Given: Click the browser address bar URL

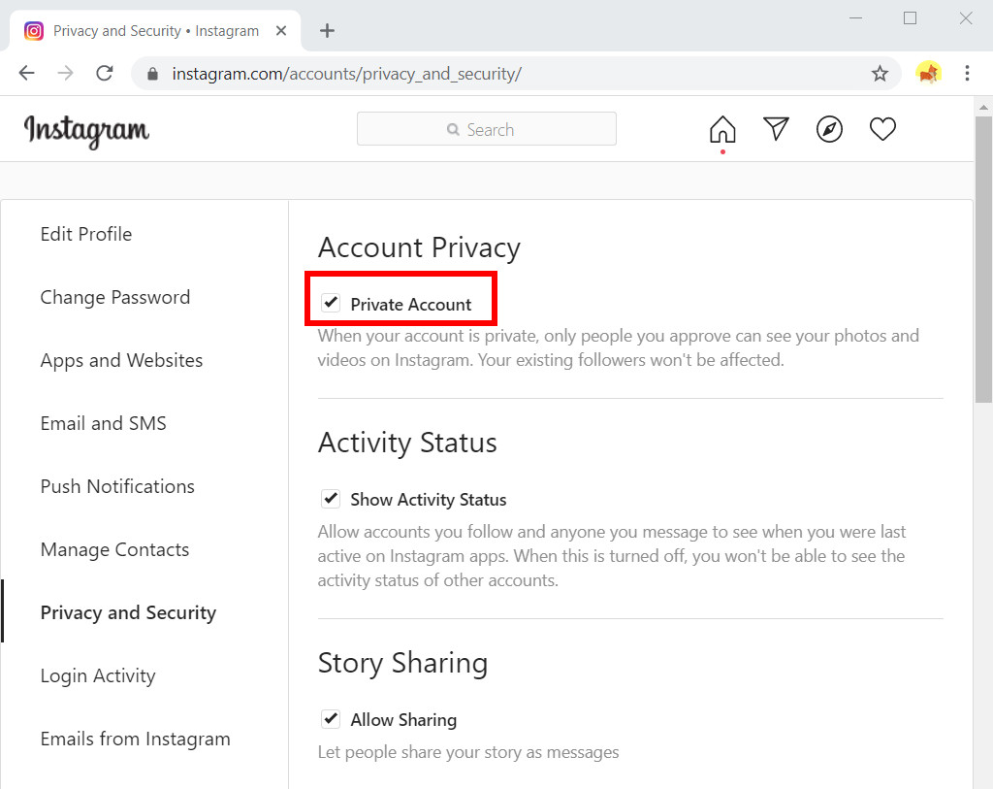Looking at the screenshot, I should (x=346, y=74).
